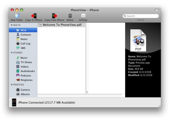The image size is (174, 120).
Task: Toggle the toolbar pill button in title bar
Action: 157,10
